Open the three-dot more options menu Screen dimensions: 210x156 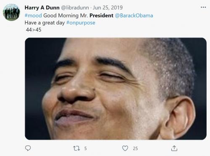pos(203,7)
